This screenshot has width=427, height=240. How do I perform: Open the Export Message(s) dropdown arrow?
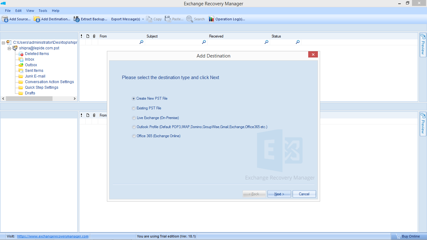143,19
